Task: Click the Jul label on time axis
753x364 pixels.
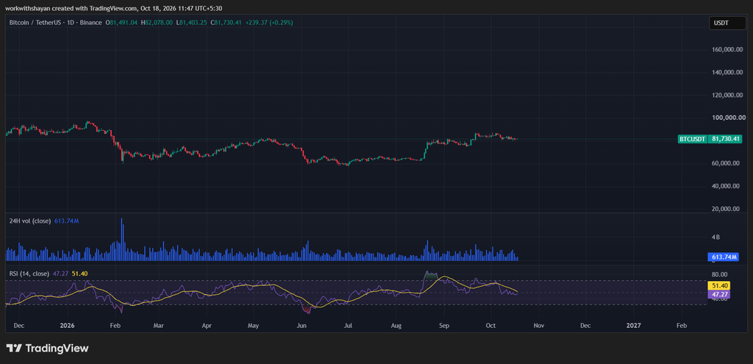Action: [x=348, y=326]
